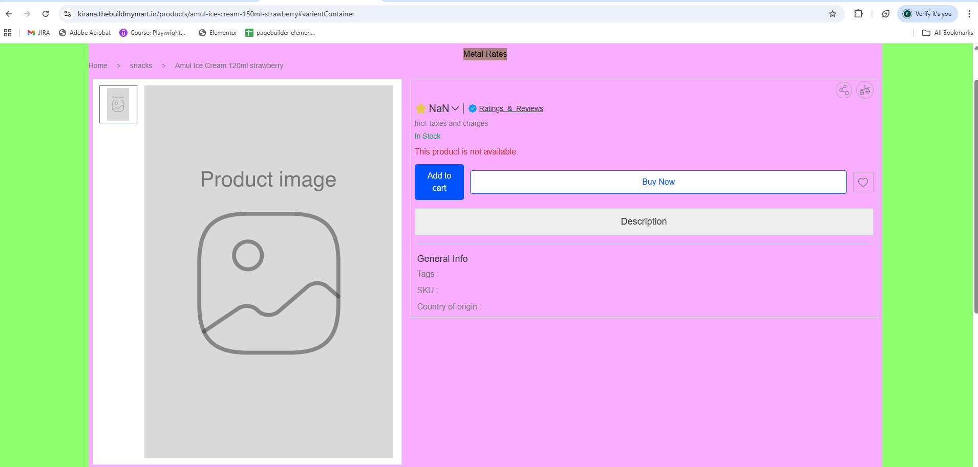Go back using the browser back arrow
This screenshot has width=978, height=467.
9,14
